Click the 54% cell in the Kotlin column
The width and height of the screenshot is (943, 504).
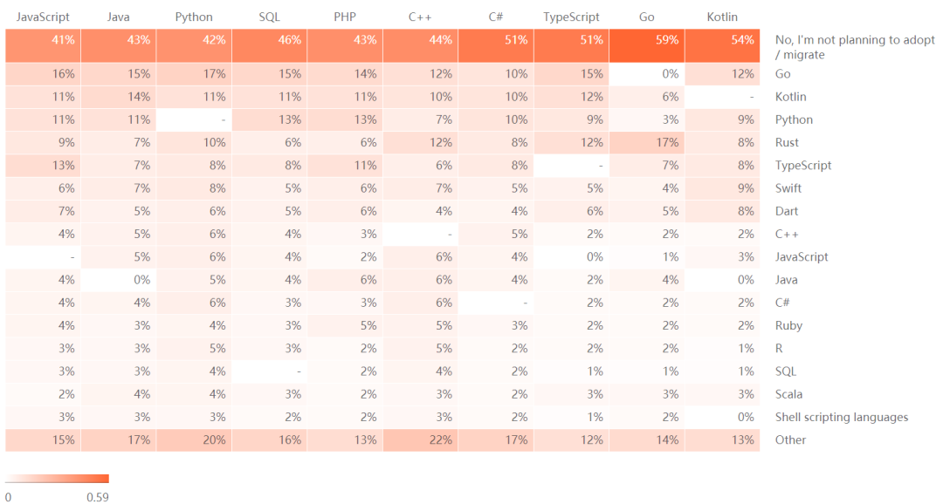(x=722, y=46)
